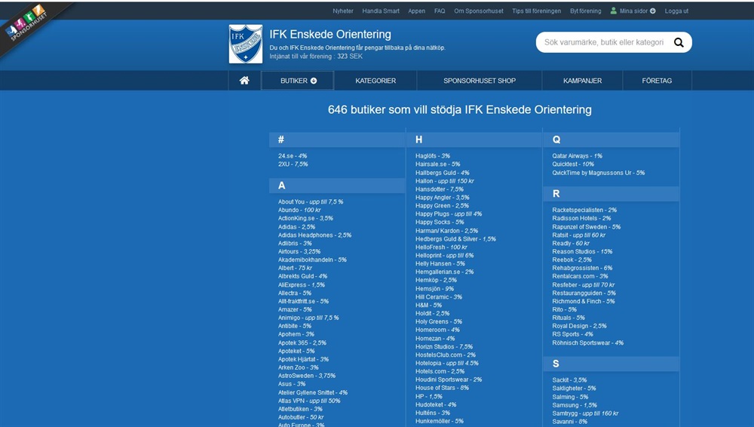This screenshot has height=427, width=754.
Task: Open the Hallbergs Guld store link
Action: (x=443, y=172)
